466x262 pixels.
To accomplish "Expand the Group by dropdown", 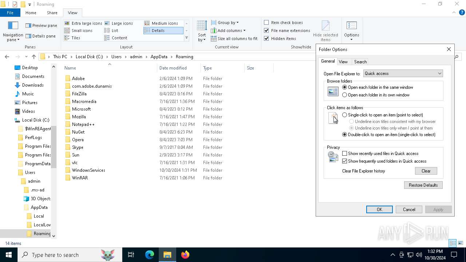I will (225, 23).
